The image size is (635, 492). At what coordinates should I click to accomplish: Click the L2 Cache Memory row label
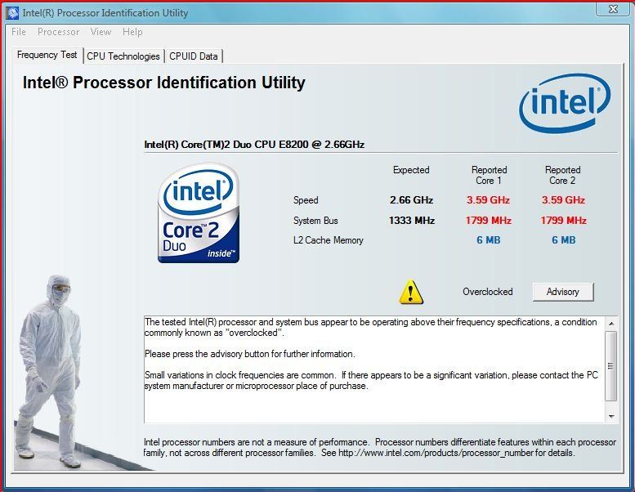329,240
